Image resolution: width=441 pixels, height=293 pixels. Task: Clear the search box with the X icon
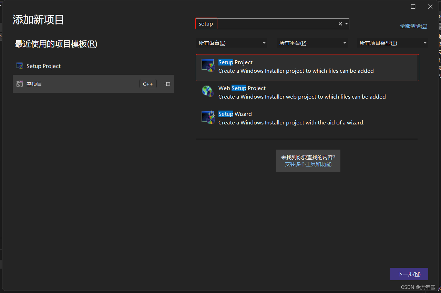click(340, 24)
